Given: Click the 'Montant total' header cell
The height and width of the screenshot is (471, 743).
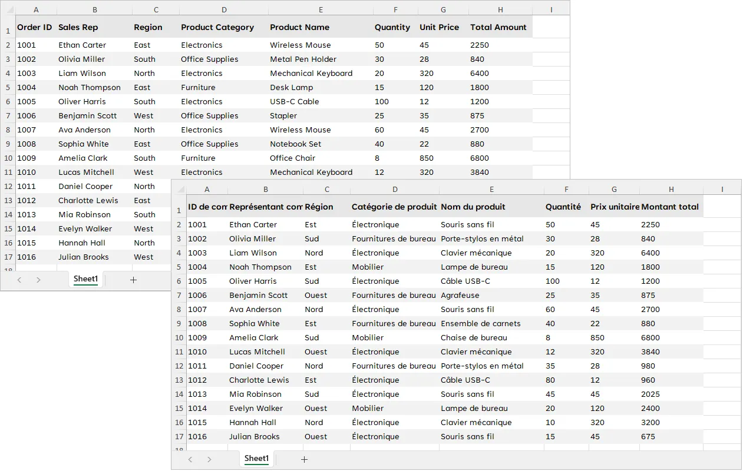Looking at the screenshot, I should point(671,206).
